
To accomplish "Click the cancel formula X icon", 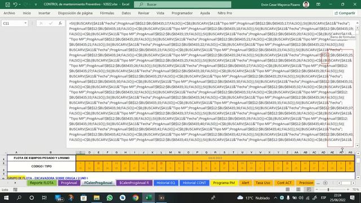I will tap(41, 23).
